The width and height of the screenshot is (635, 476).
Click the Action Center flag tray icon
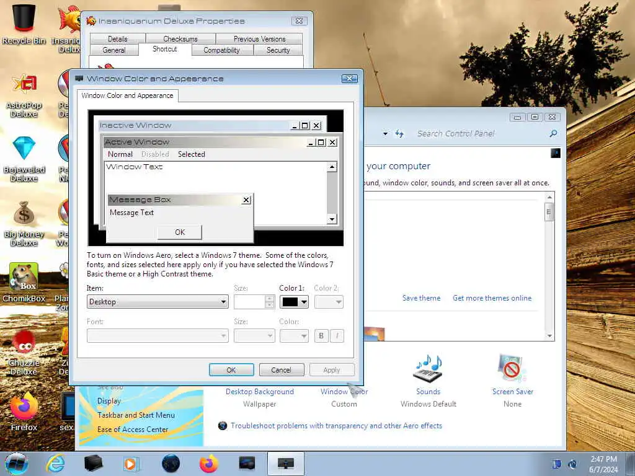[x=557, y=464]
